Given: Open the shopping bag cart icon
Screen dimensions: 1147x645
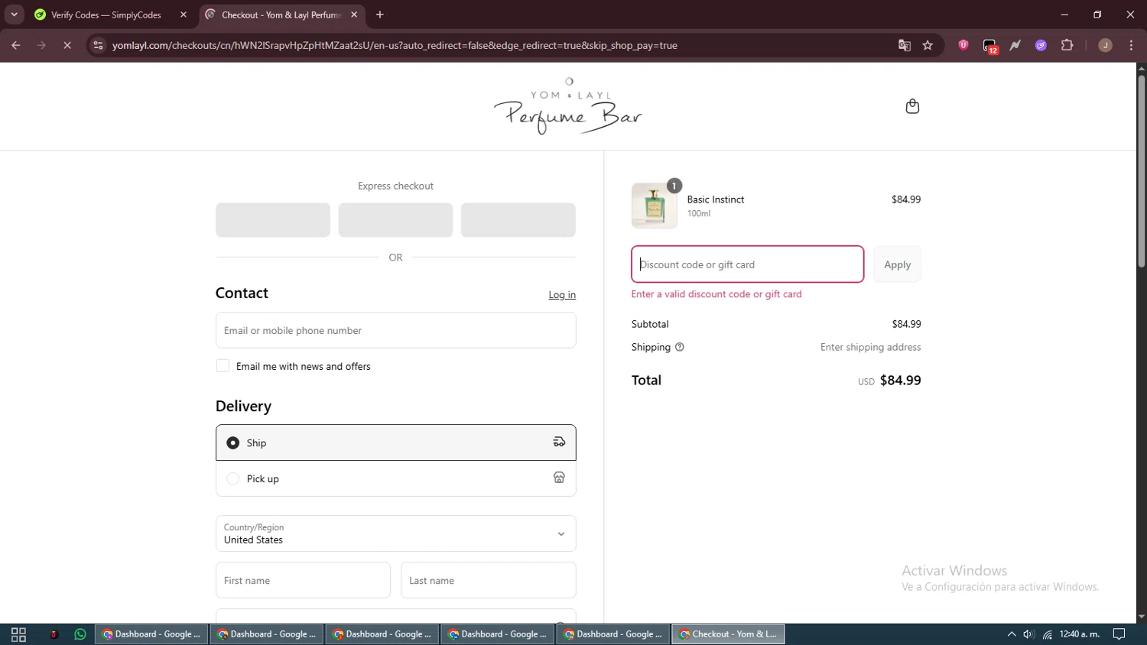Looking at the screenshot, I should tap(912, 106).
